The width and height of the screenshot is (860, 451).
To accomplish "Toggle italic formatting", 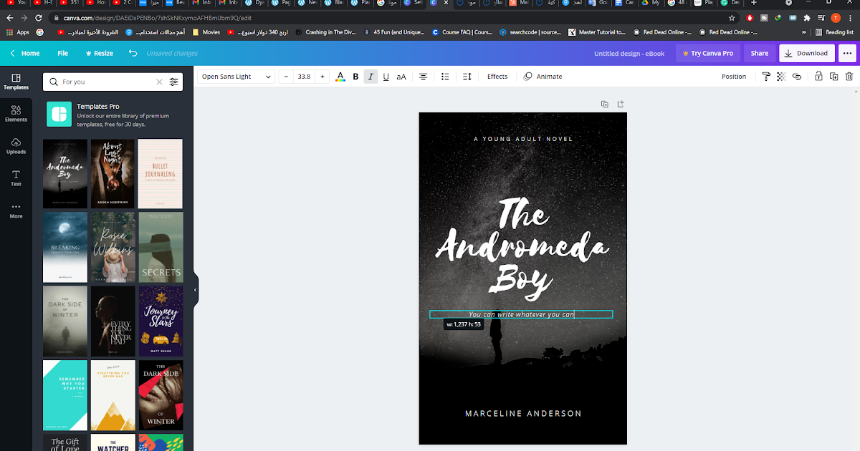I will coord(371,77).
